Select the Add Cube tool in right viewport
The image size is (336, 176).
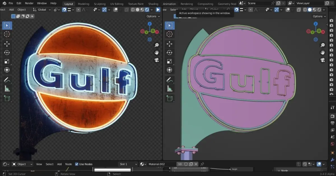point(169,98)
